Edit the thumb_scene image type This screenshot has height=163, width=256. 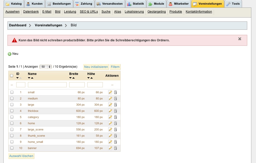[110, 136]
